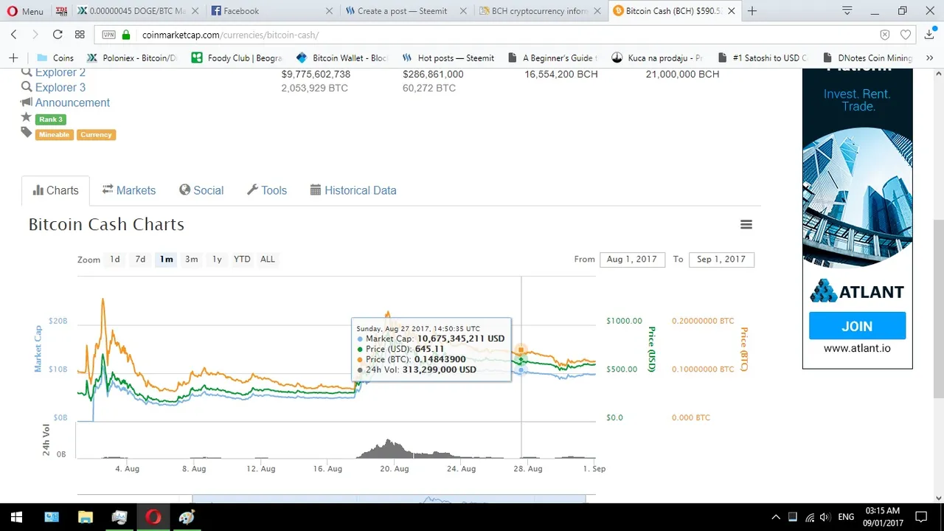
Task: Set chart zoom to YTD
Action: (242, 259)
